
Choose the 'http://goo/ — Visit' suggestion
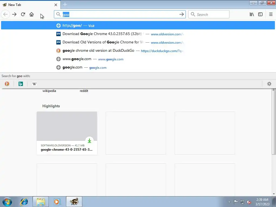coord(138,26)
